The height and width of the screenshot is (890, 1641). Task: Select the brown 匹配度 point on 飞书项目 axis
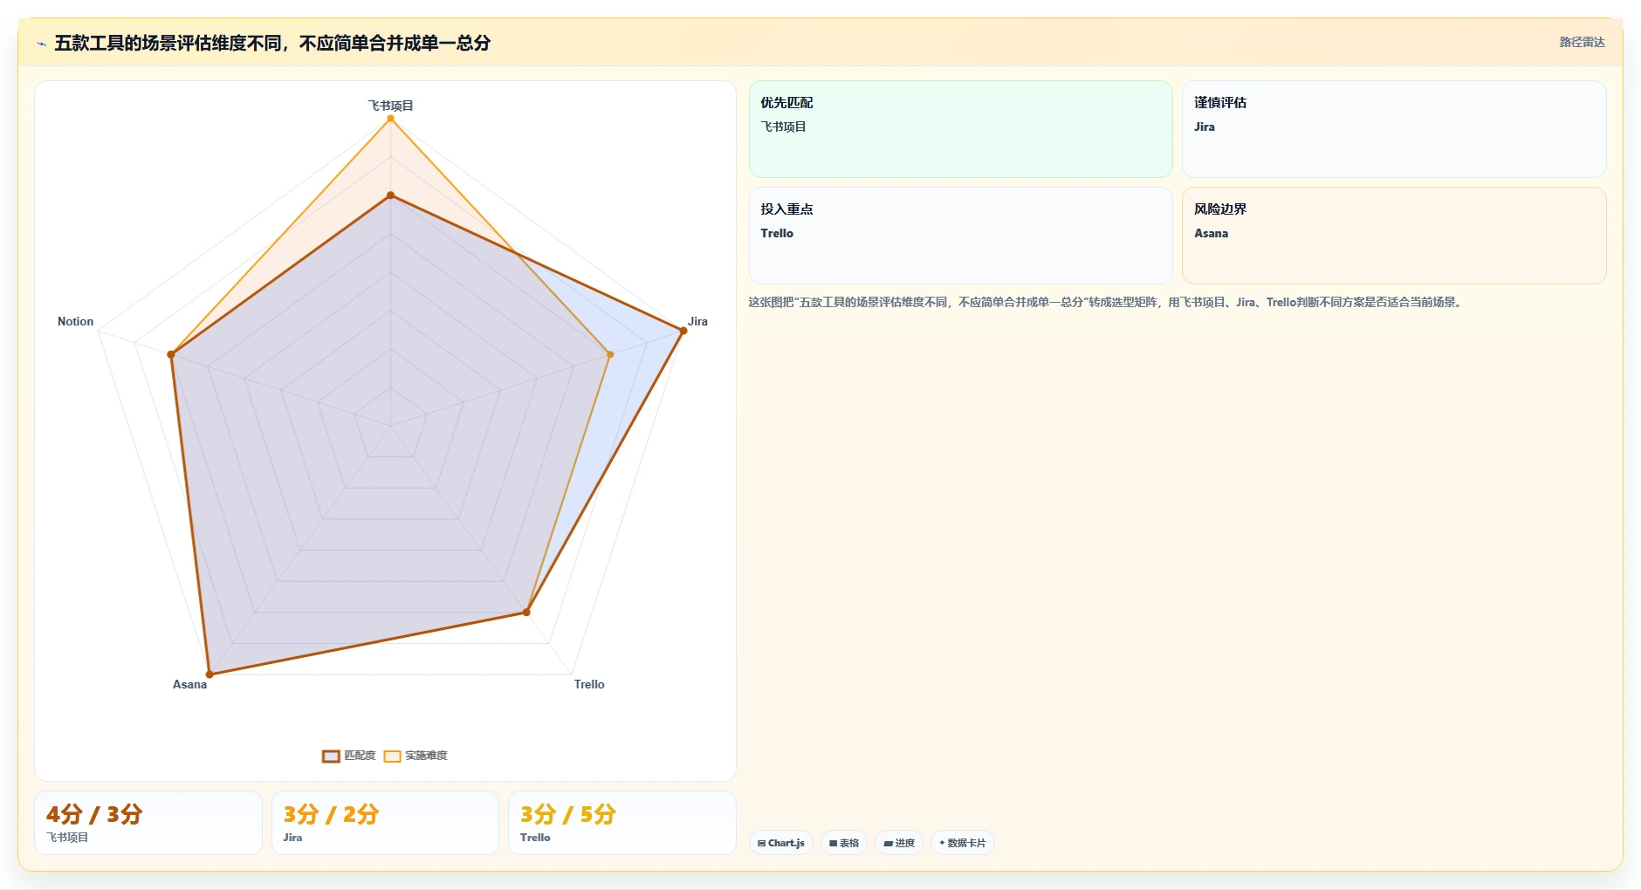[390, 195]
